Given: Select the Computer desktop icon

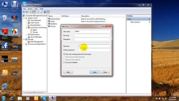Looking at the screenshot, I should 5,5.
